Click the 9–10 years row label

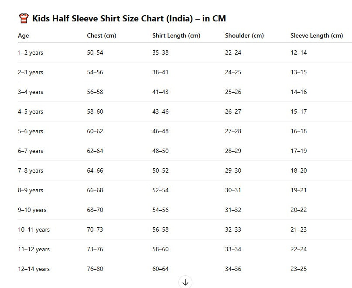[x=32, y=210]
